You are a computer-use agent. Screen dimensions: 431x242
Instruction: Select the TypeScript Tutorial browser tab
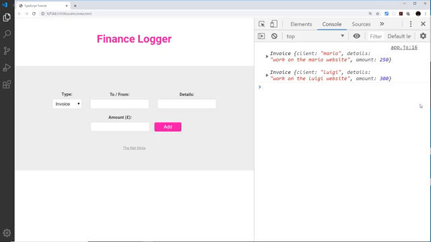pyautogui.click(x=43, y=6)
